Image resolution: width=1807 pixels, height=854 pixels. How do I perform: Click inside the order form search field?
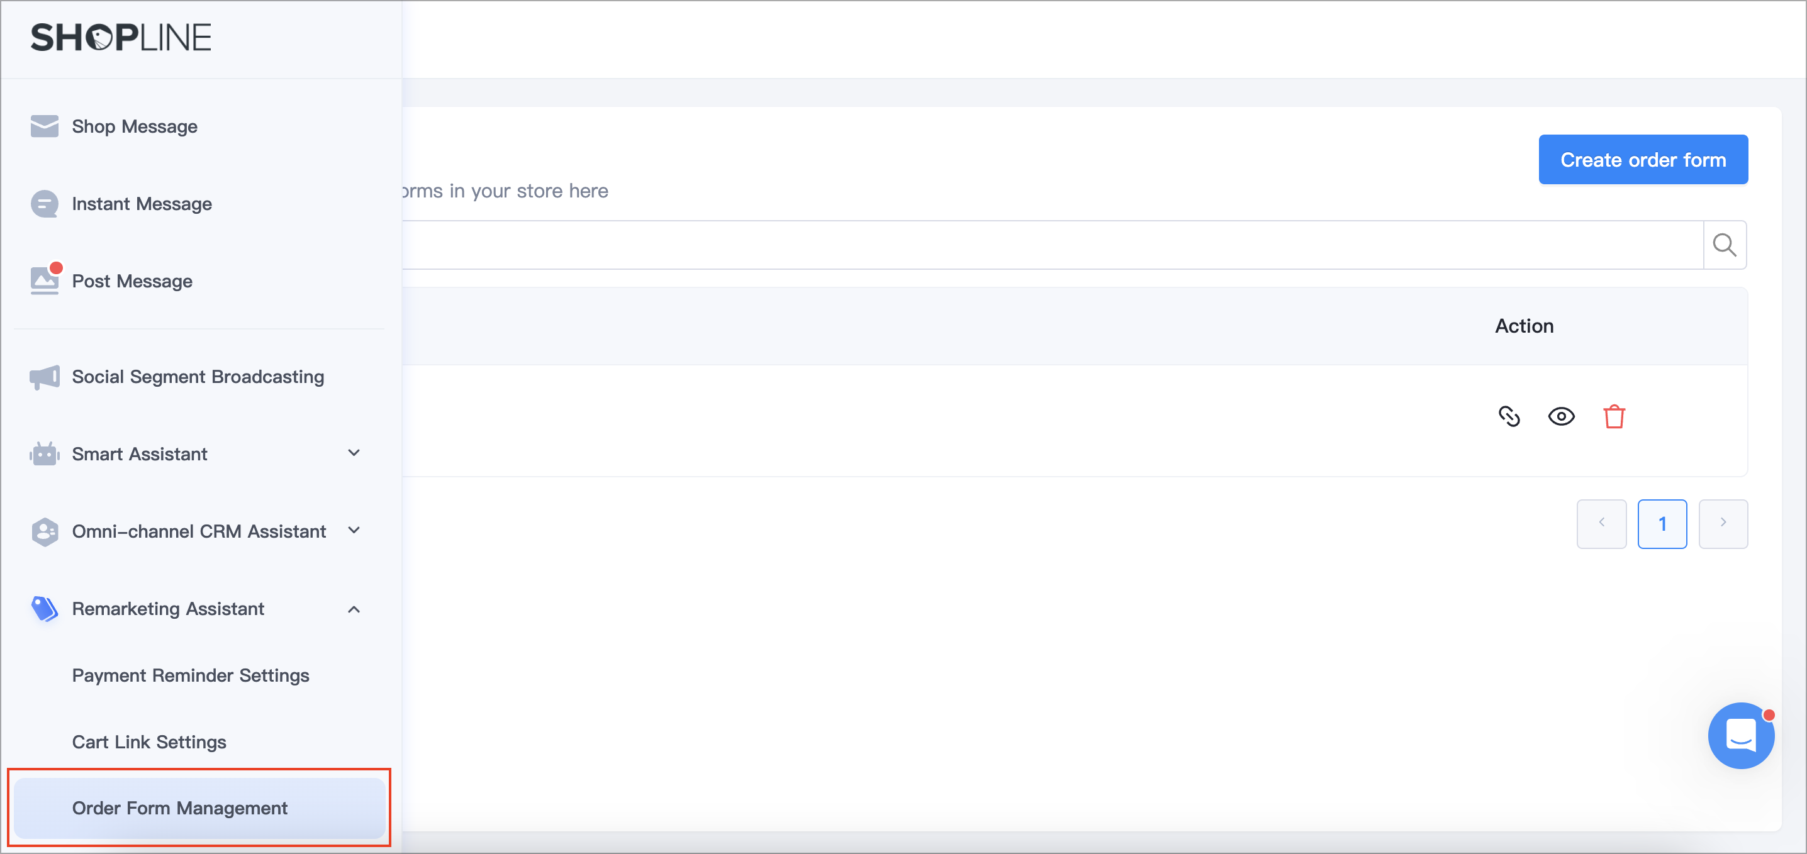1052,245
